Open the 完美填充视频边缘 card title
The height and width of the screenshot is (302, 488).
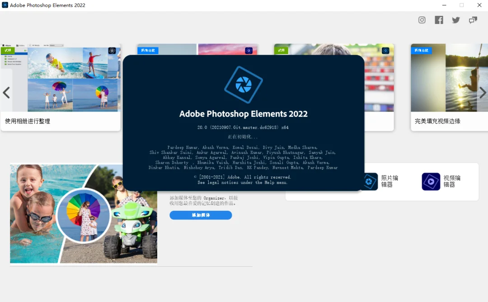[437, 121]
